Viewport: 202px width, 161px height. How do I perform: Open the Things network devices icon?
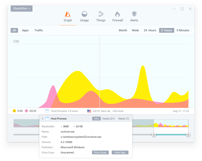pos(101,14)
